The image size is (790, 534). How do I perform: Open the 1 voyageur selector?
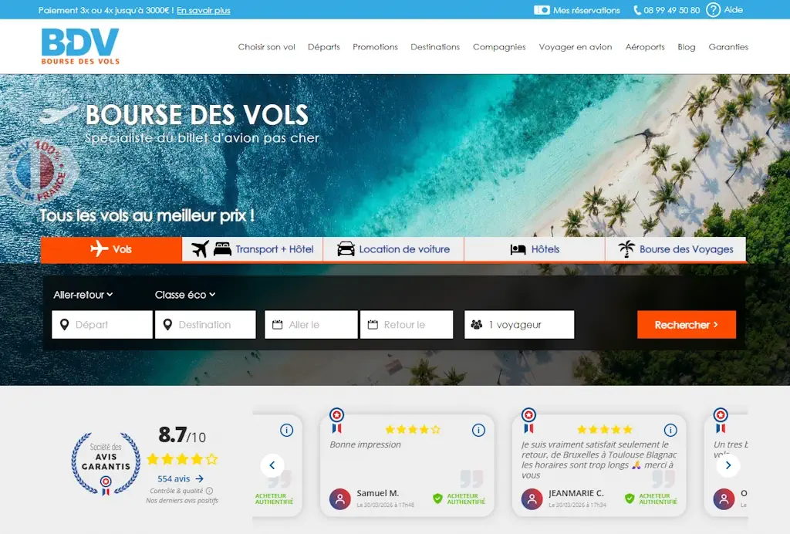tap(519, 324)
